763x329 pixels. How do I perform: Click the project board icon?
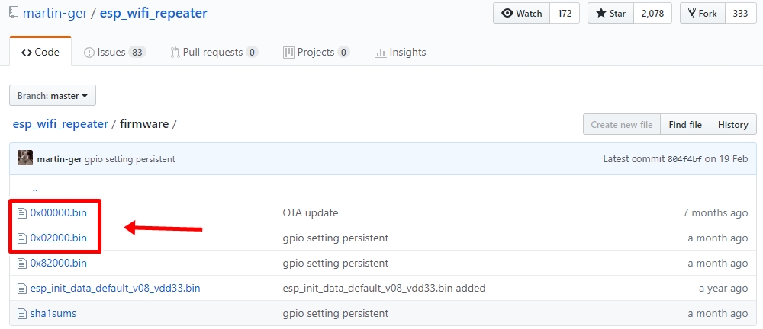[x=288, y=53]
